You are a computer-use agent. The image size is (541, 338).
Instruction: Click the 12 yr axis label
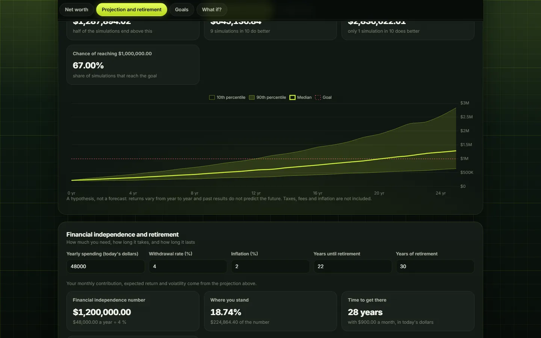(x=256, y=193)
